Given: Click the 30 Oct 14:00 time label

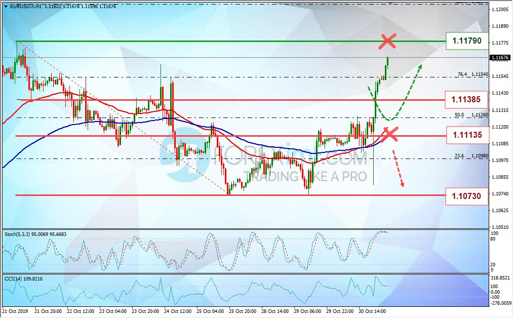Looking at the screenshot, I should pos(372,311).
